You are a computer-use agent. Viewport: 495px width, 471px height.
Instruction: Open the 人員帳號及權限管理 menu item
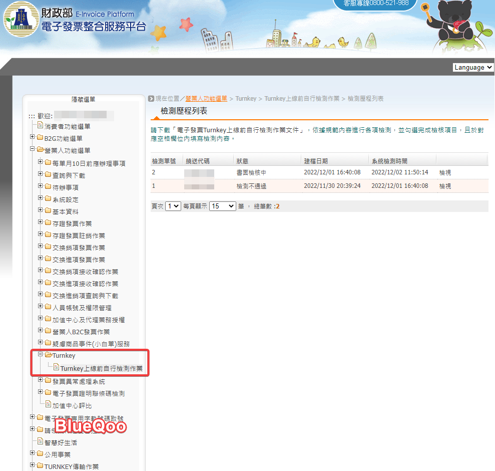pos(82,308)
